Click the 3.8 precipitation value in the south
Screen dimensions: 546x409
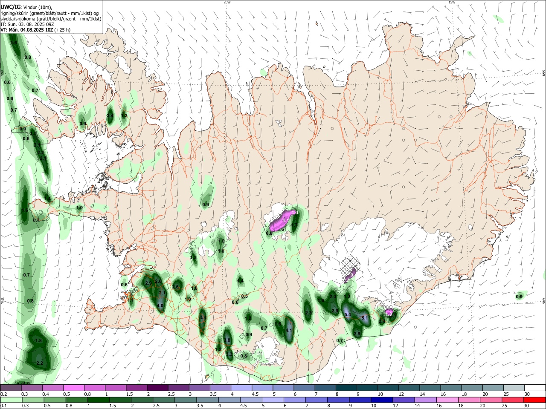[x=227, y=340]
